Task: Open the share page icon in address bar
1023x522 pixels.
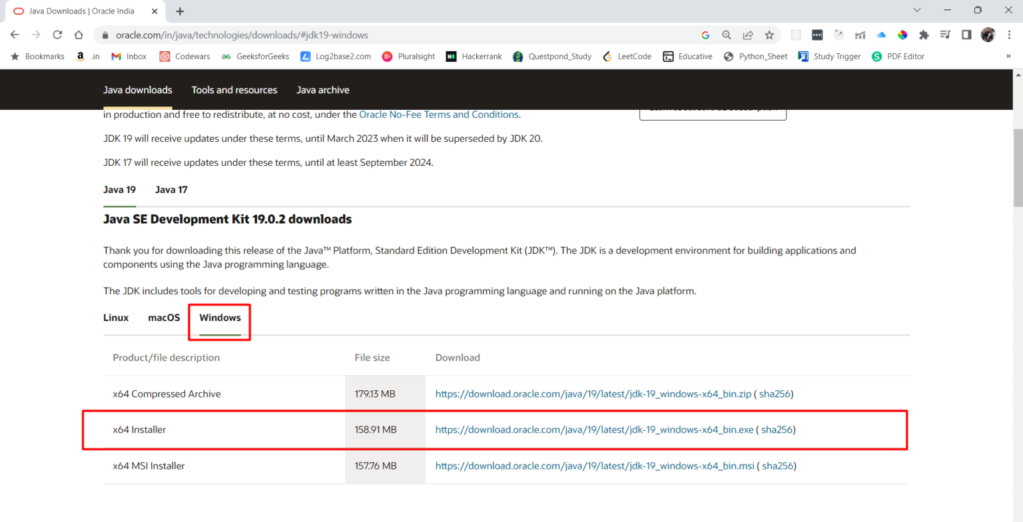Action: [x=748, y=35]
